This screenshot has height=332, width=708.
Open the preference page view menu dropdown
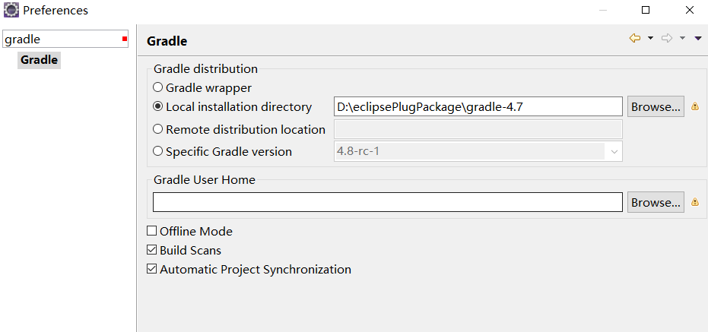(698, 38)
